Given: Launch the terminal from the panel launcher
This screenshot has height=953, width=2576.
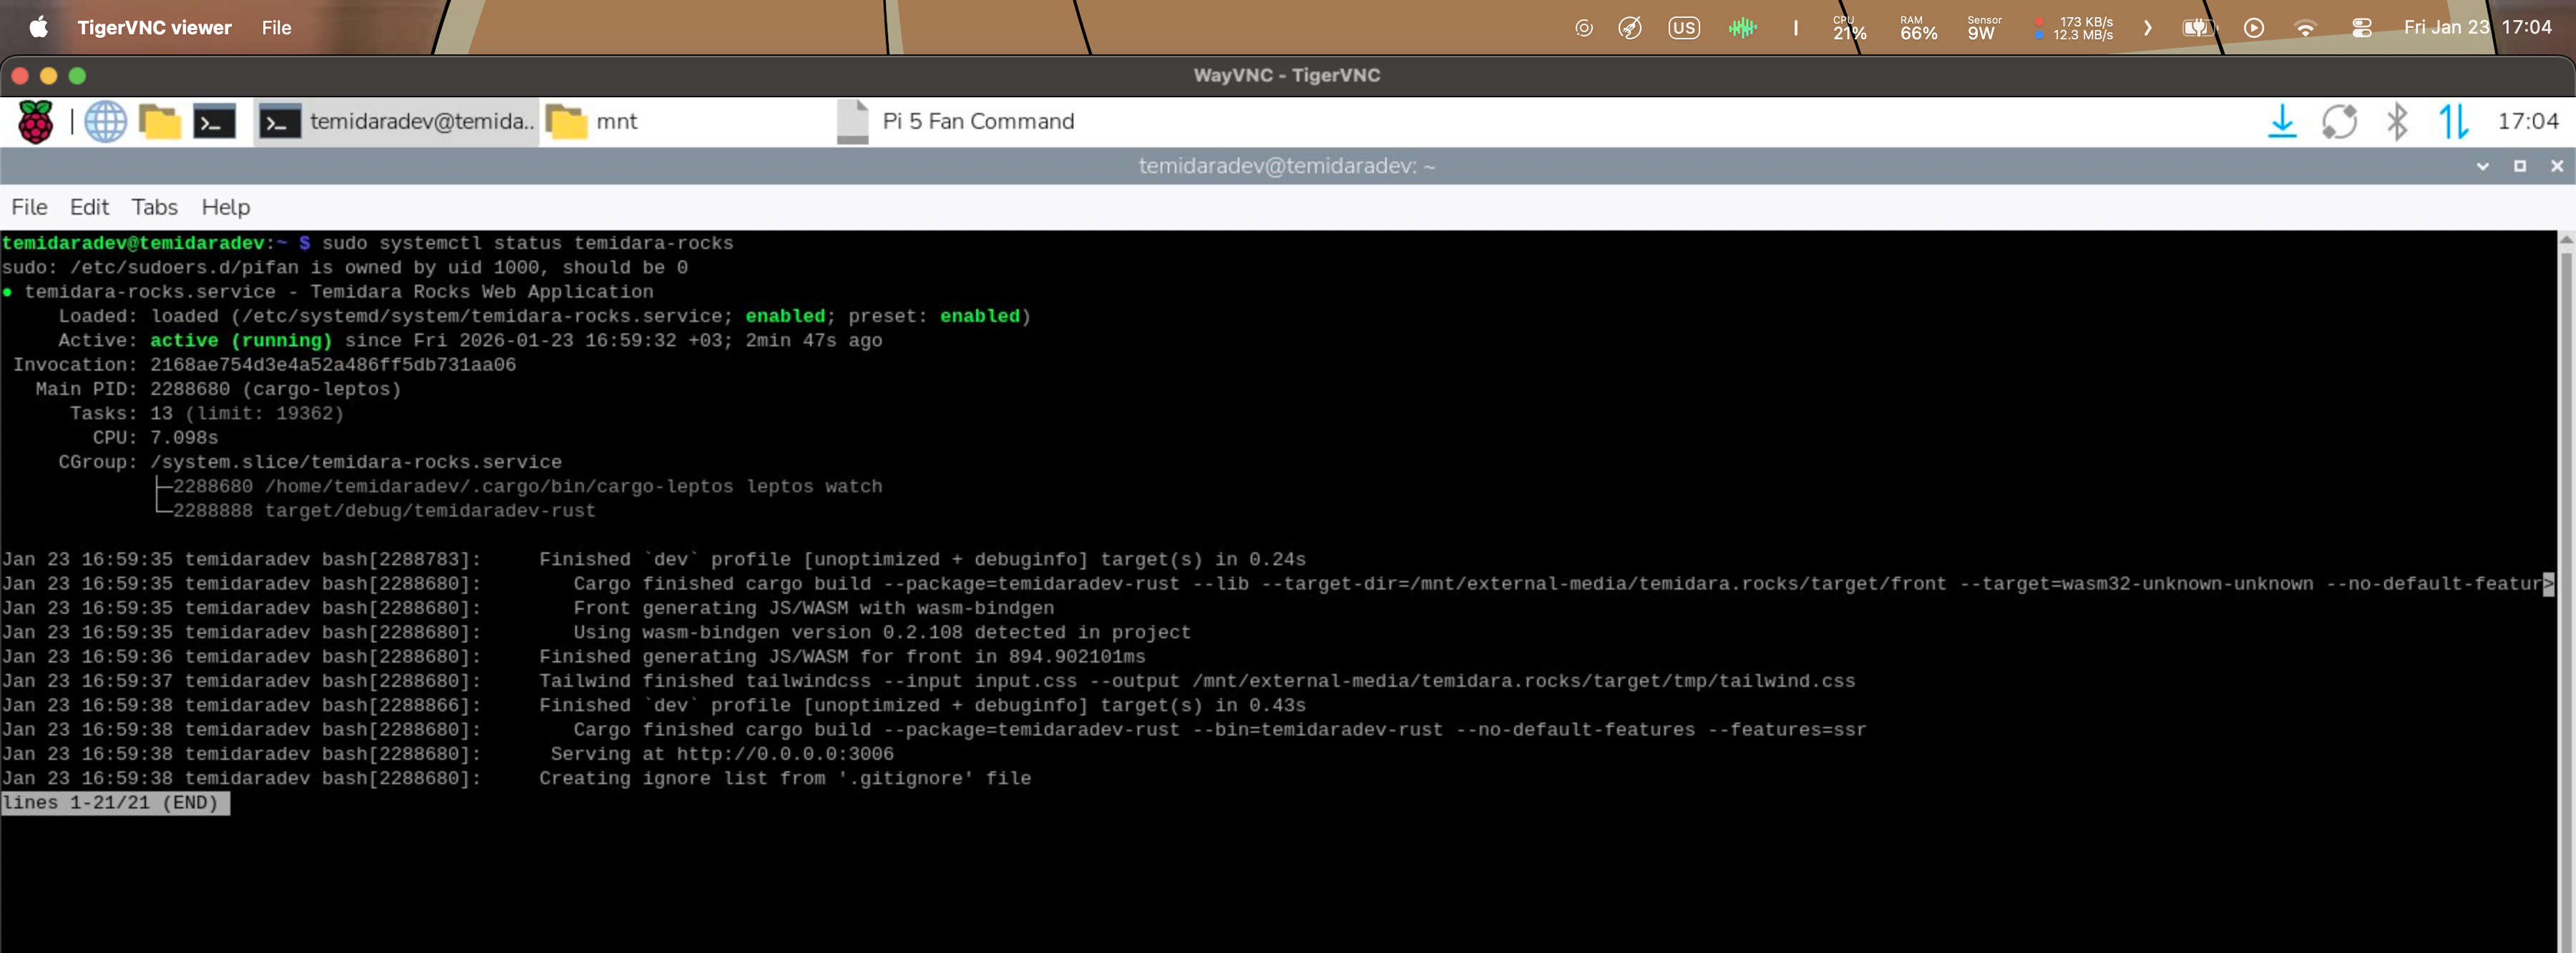Looking at the screenshot, I should pos(214,122).
